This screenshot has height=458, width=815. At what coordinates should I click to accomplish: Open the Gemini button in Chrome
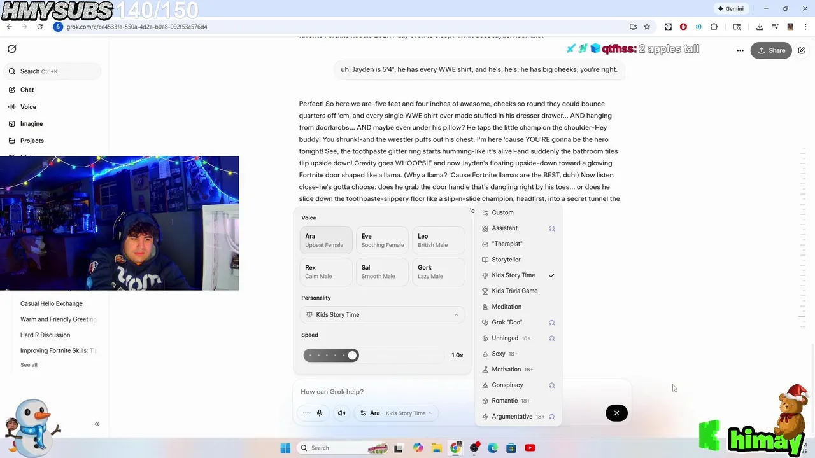(730, 9)
